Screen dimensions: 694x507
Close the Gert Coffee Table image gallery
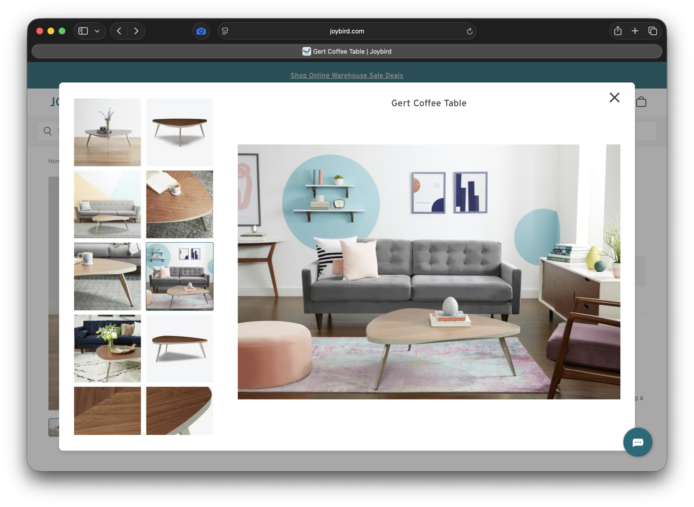(x=614, y=97)
